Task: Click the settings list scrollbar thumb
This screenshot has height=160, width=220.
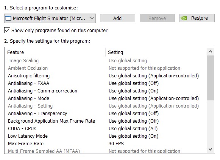Action: pos(210,78)
